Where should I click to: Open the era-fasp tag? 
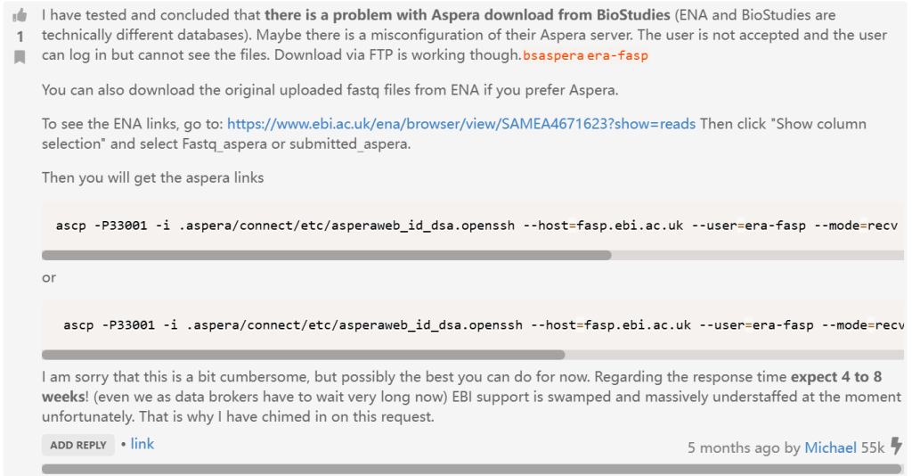pos(617,55)
